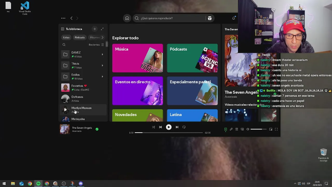The width and height of the screenshot is (332, 187).
Task: Open the Pódcasts category card
Action: [x=192, y=58]
